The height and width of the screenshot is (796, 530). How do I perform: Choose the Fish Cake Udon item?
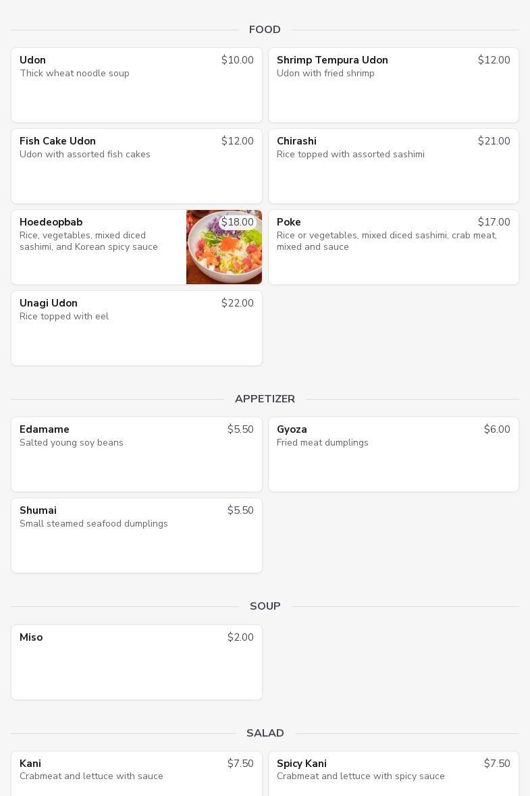pyautogui.click(x=136, y=166)
